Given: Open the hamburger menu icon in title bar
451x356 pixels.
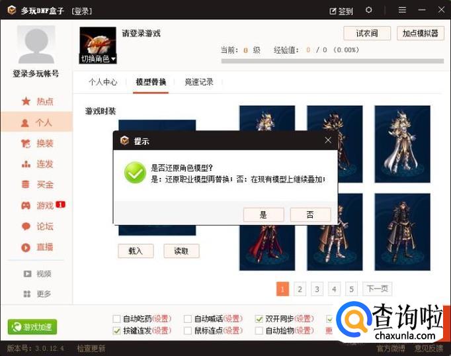Looking at the screenshot, I should tap(402, 11).
